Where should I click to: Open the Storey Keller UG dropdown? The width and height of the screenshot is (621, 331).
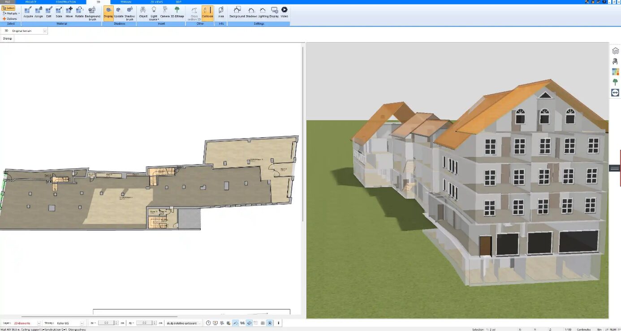tap(82, 323)
